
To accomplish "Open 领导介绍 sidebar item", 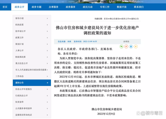I will 32,18.
